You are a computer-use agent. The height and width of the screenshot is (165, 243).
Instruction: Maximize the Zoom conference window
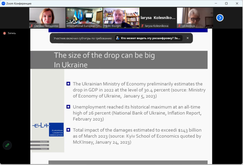226,3
